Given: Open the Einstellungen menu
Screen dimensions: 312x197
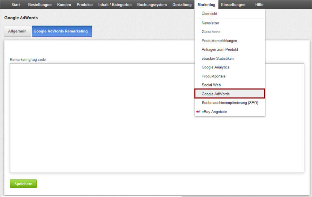Looking at the screenshot, I should [233, 4].
